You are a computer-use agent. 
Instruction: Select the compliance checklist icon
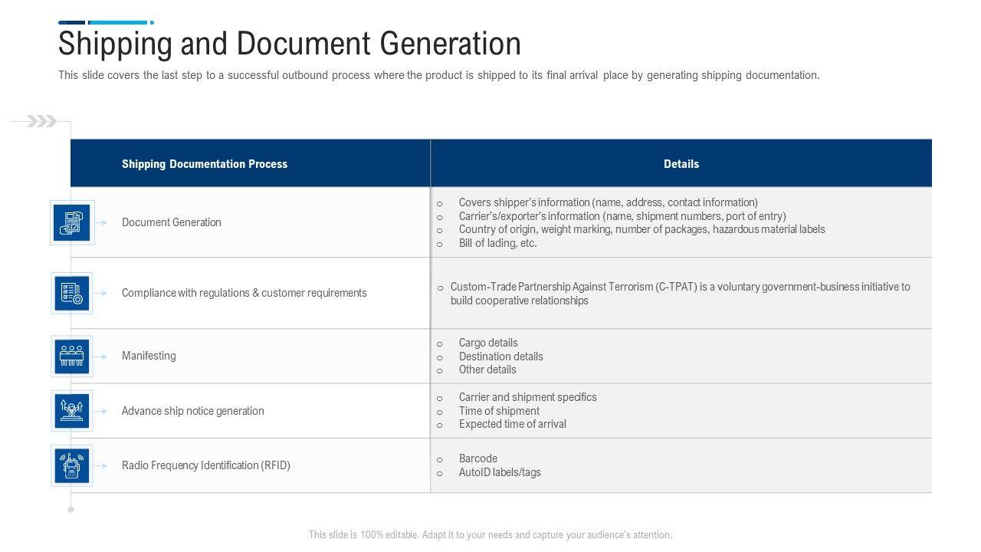click(72, 293)
